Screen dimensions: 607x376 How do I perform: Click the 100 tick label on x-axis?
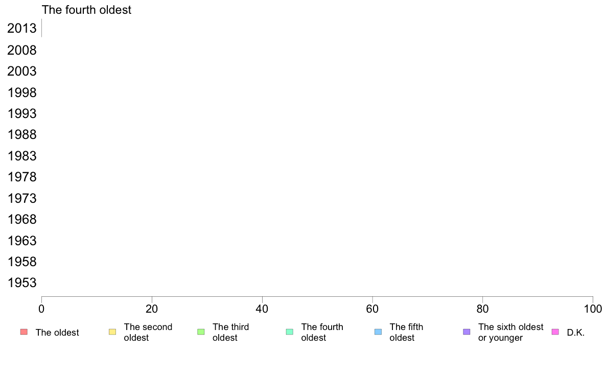593,309
